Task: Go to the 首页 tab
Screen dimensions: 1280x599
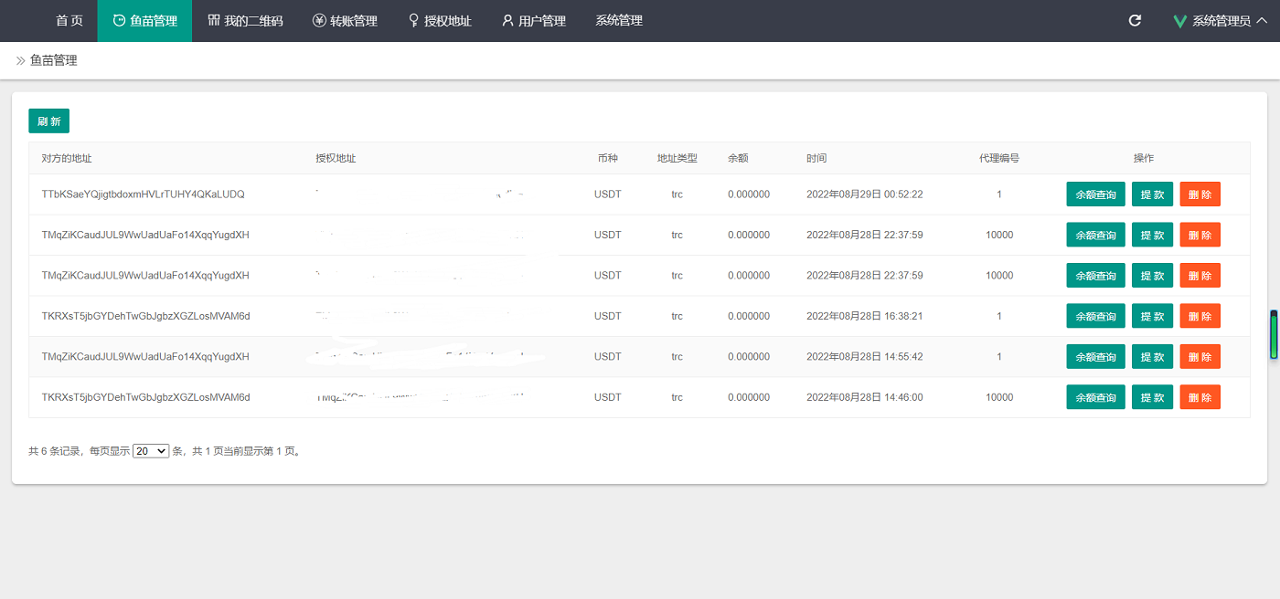Action: pos(69,20)
